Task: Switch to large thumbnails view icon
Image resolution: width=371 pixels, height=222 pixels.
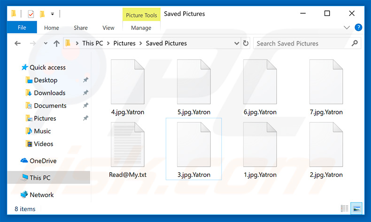Action: [356, 208]
